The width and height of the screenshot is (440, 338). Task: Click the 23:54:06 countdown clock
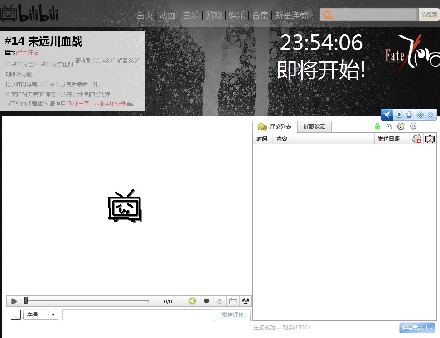[321, 43]
